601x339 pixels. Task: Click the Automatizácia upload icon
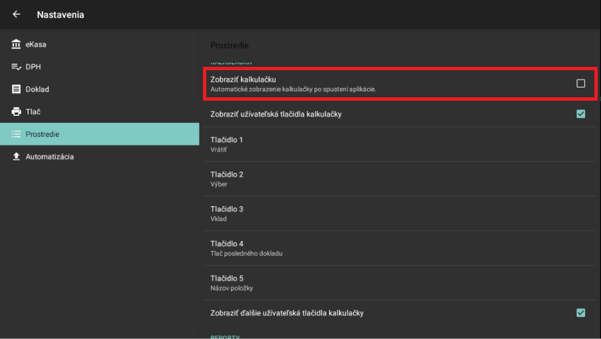pyautogui.click(x=17, y=157)
